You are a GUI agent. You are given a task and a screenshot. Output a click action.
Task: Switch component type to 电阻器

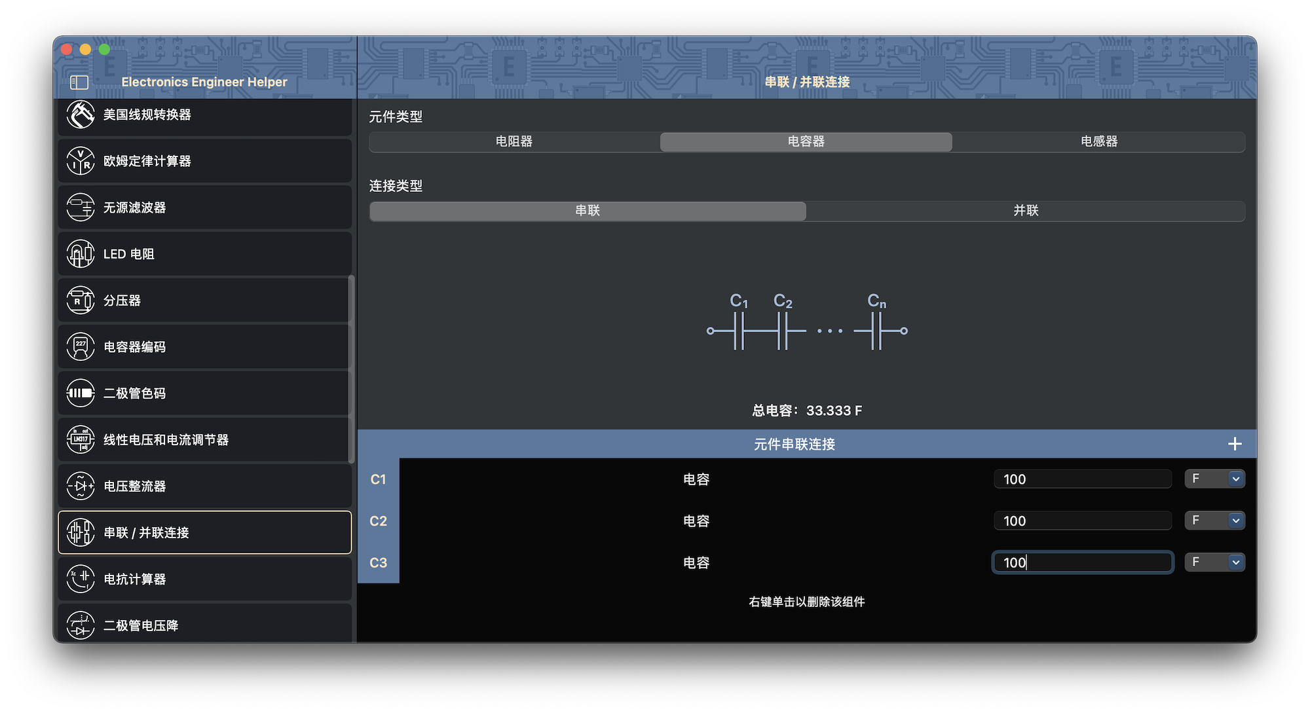tap(513, 141)
